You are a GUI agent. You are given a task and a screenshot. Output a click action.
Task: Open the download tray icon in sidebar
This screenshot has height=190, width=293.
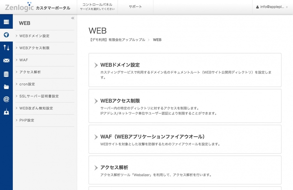point(6,112)
